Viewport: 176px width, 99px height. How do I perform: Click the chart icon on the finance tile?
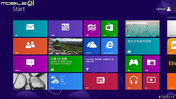click(x=52, y=69)
